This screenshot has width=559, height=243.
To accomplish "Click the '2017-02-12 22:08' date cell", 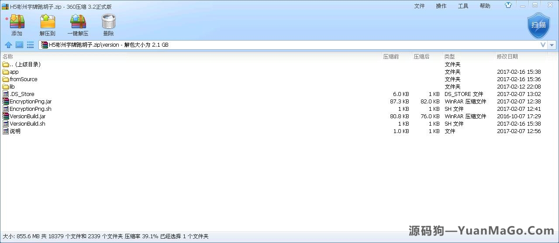I will pos(519,86).
